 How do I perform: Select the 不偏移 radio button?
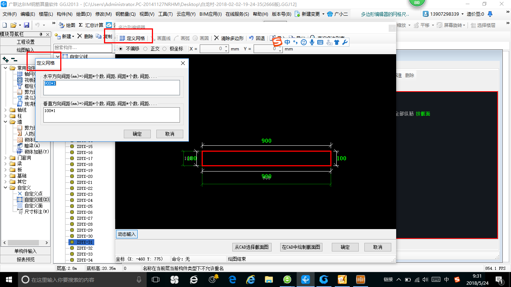(x=121, y=49)
